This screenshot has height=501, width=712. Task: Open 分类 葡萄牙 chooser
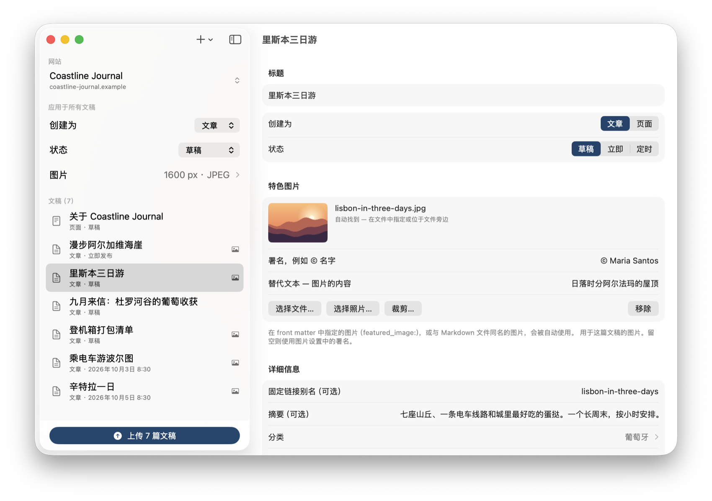point(463,437)
